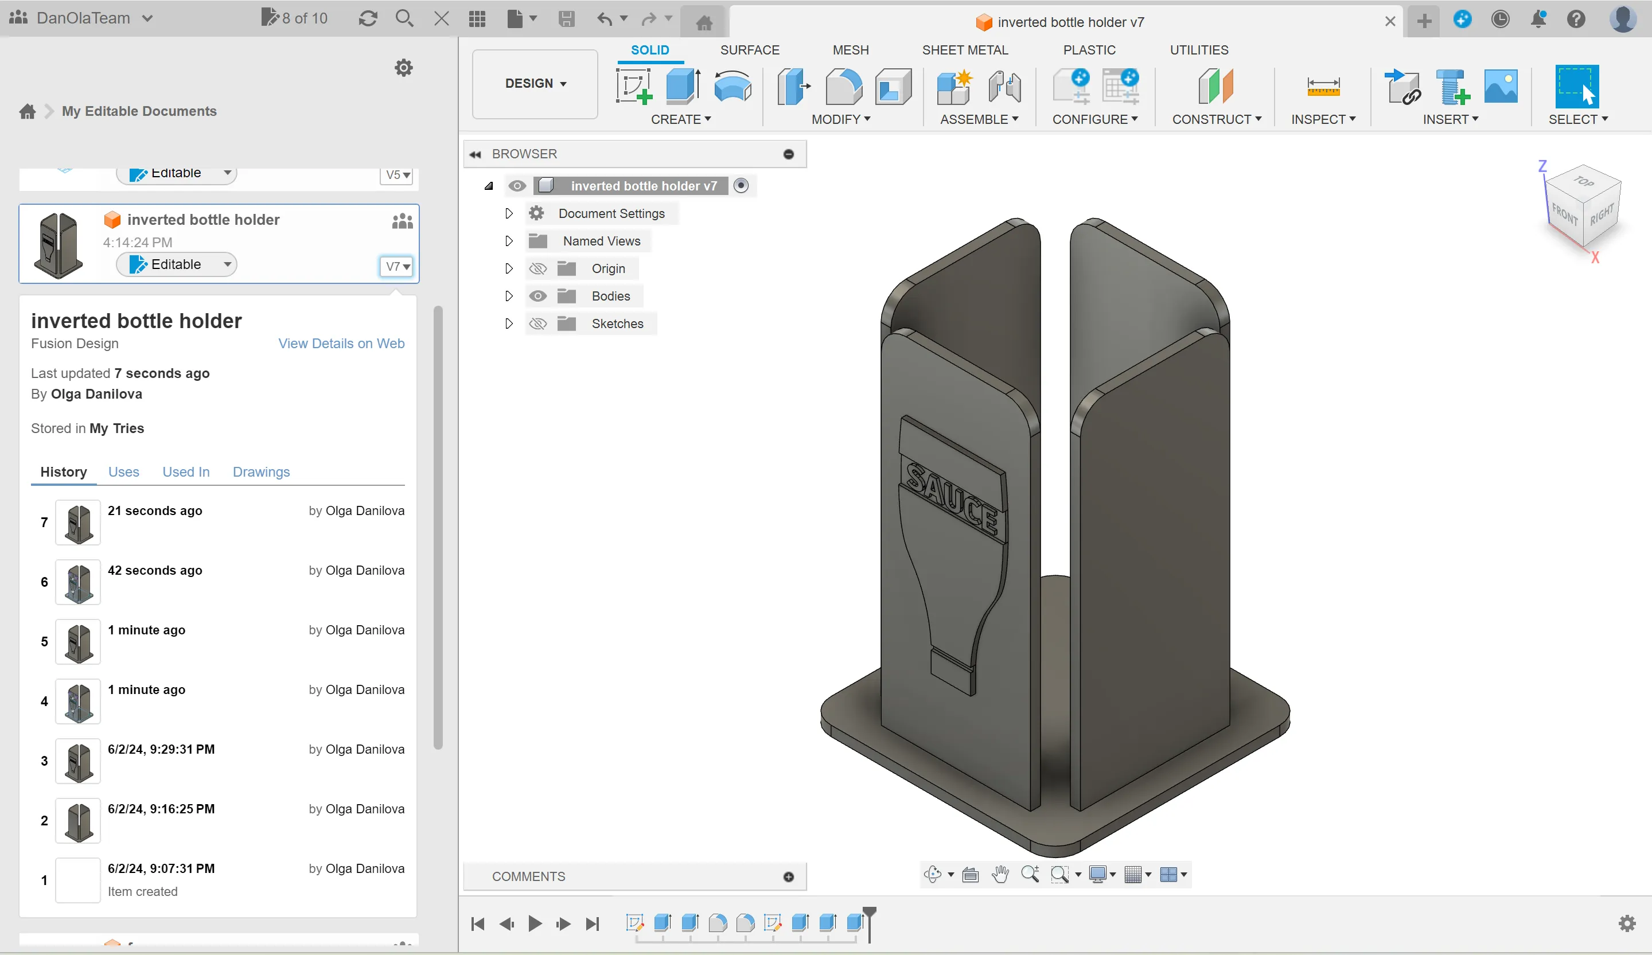Click My Editable Documents breadcrumb
Screen dimensions: 1652x955
(x=139, y=111)
